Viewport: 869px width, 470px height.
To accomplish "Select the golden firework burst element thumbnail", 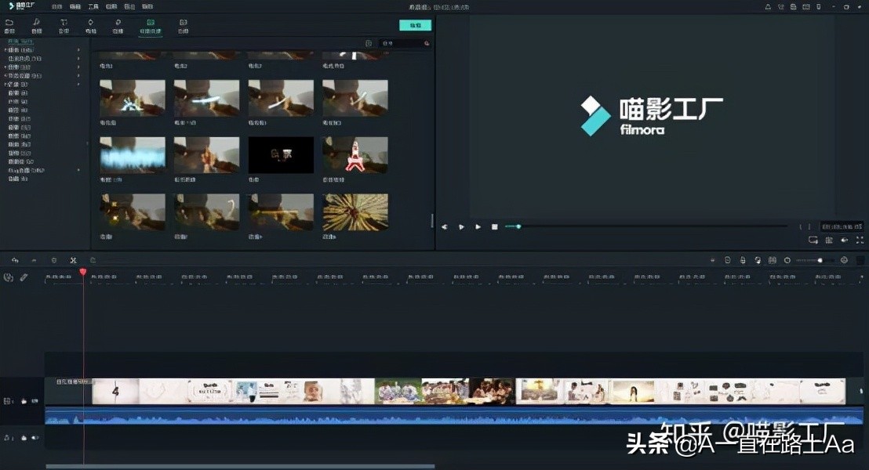I will (355, 212).
